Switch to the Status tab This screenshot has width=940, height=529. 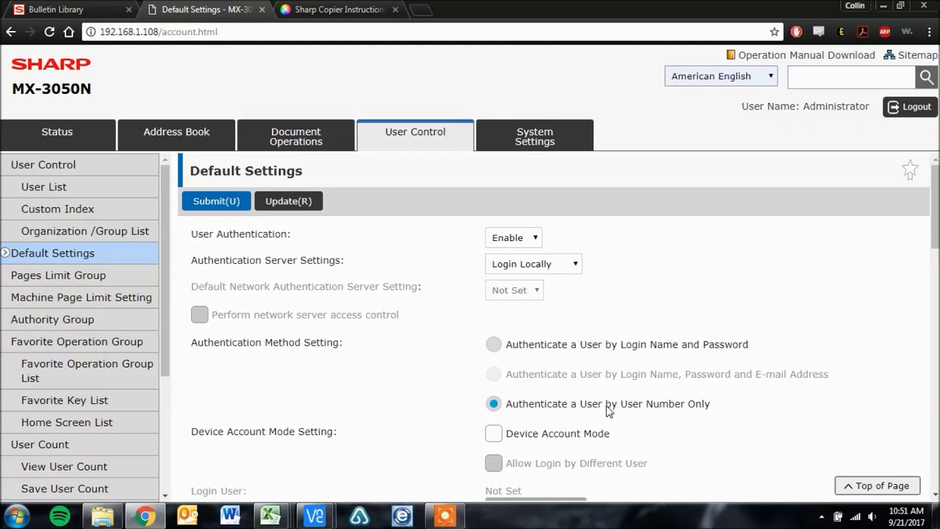point(57,135)
